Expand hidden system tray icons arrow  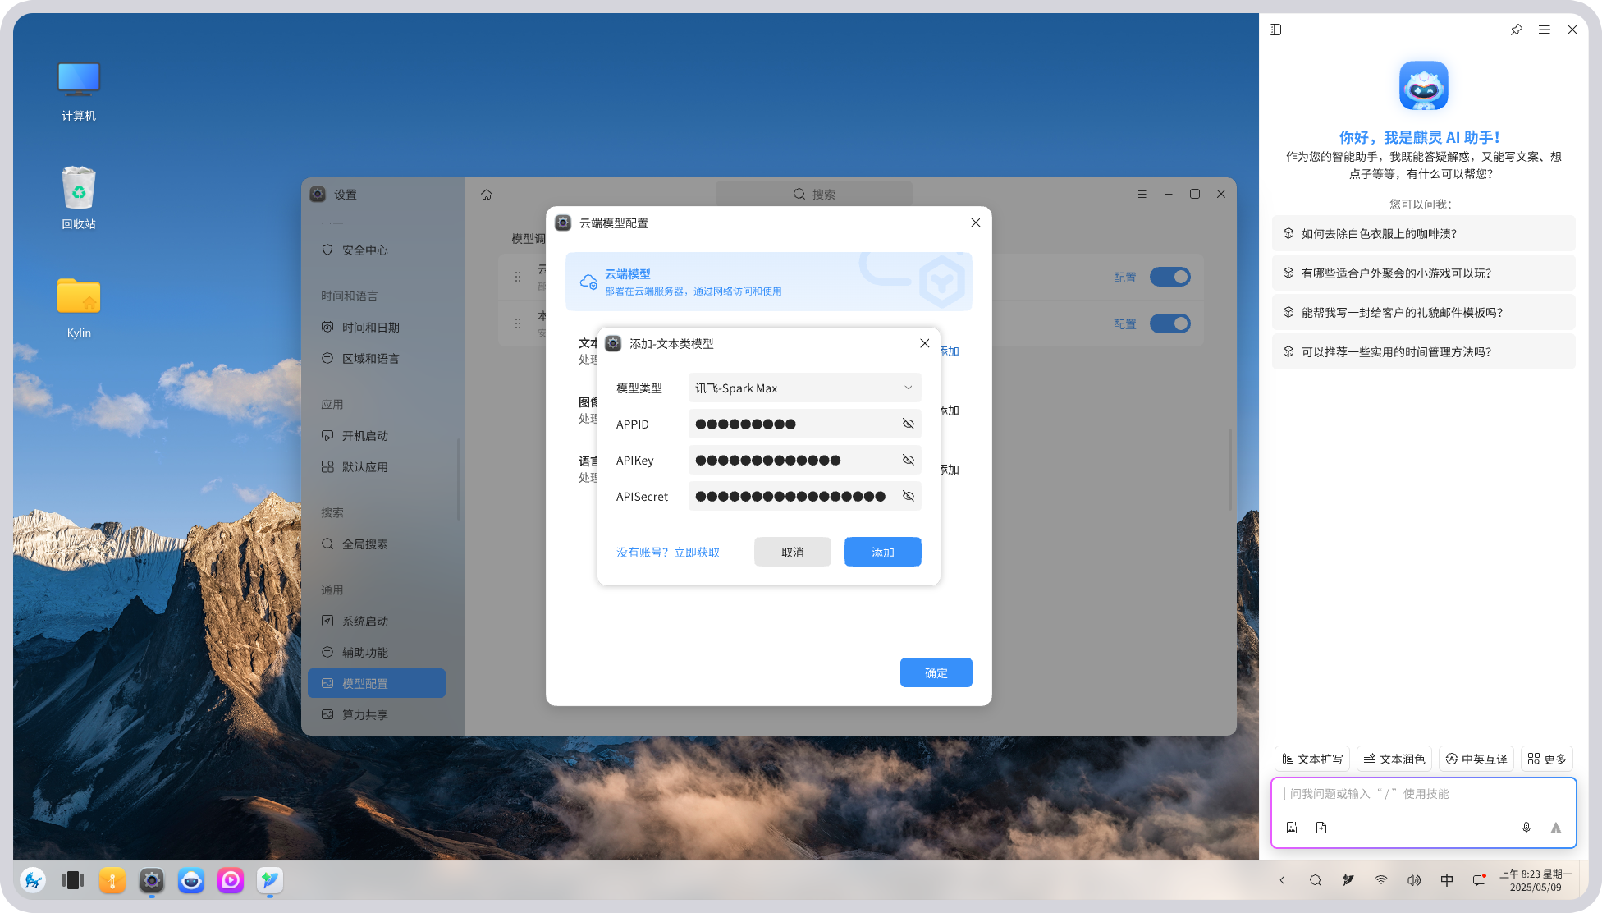pyautogui.click(x=1282, y=880)
